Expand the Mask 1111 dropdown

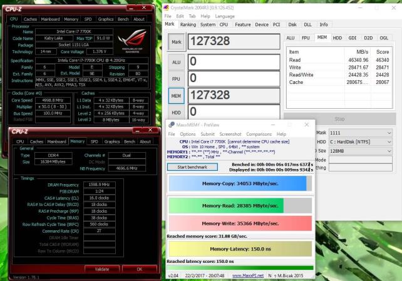(x=361, y=133)
